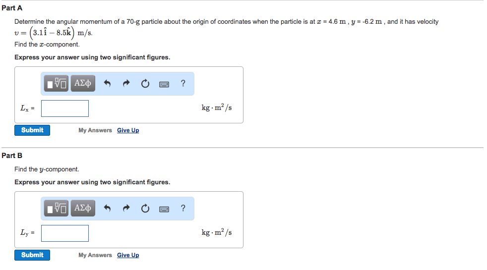Viewport: 487px width, 270px height.
Task: Click the Lx answer input field
Action: coord(65,108)
